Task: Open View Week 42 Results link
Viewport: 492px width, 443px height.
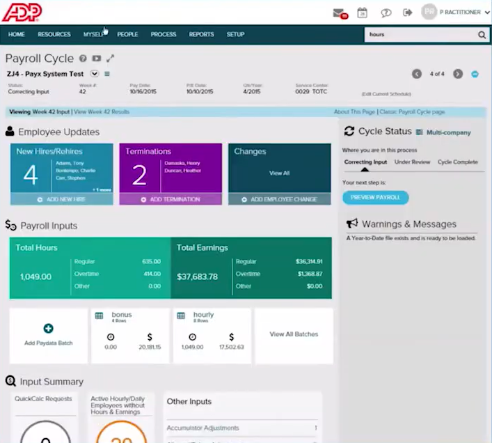Action: 102,111
